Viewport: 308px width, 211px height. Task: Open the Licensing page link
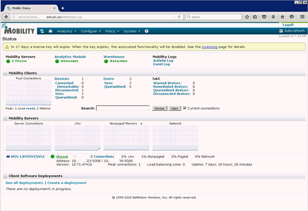pos(210,47)
